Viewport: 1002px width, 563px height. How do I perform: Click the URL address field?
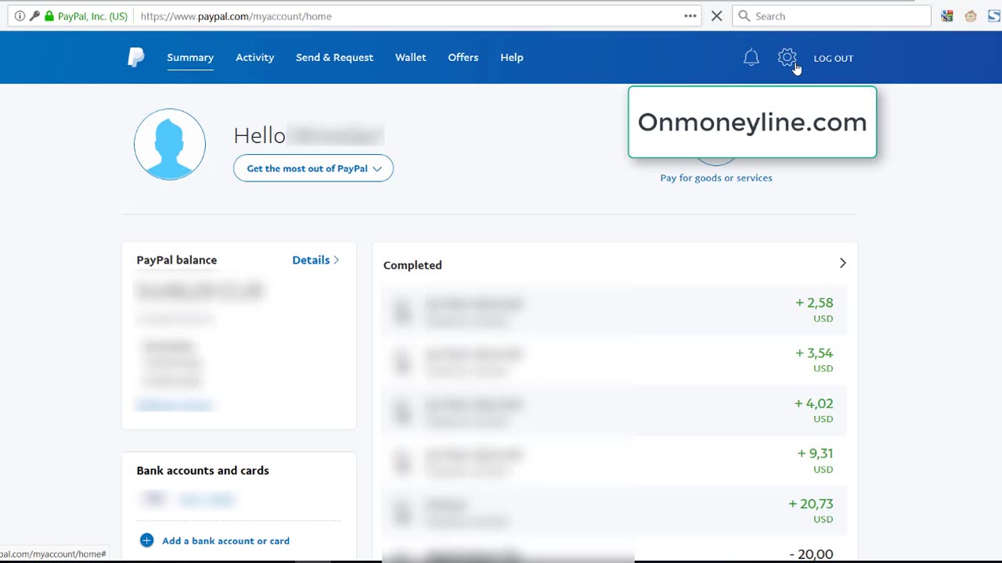tap(407, 16)
